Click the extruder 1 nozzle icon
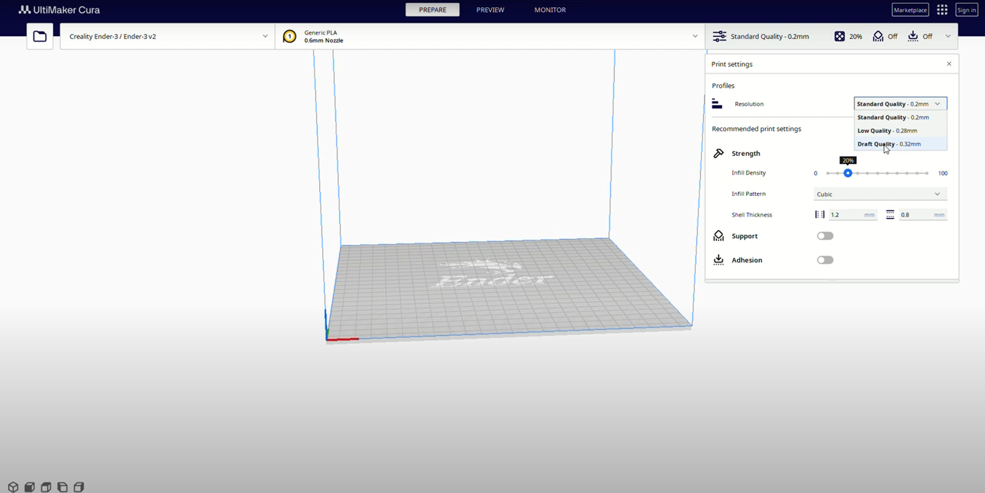The image size is (985, 493). pyautogui.click(x=289, y=36)
